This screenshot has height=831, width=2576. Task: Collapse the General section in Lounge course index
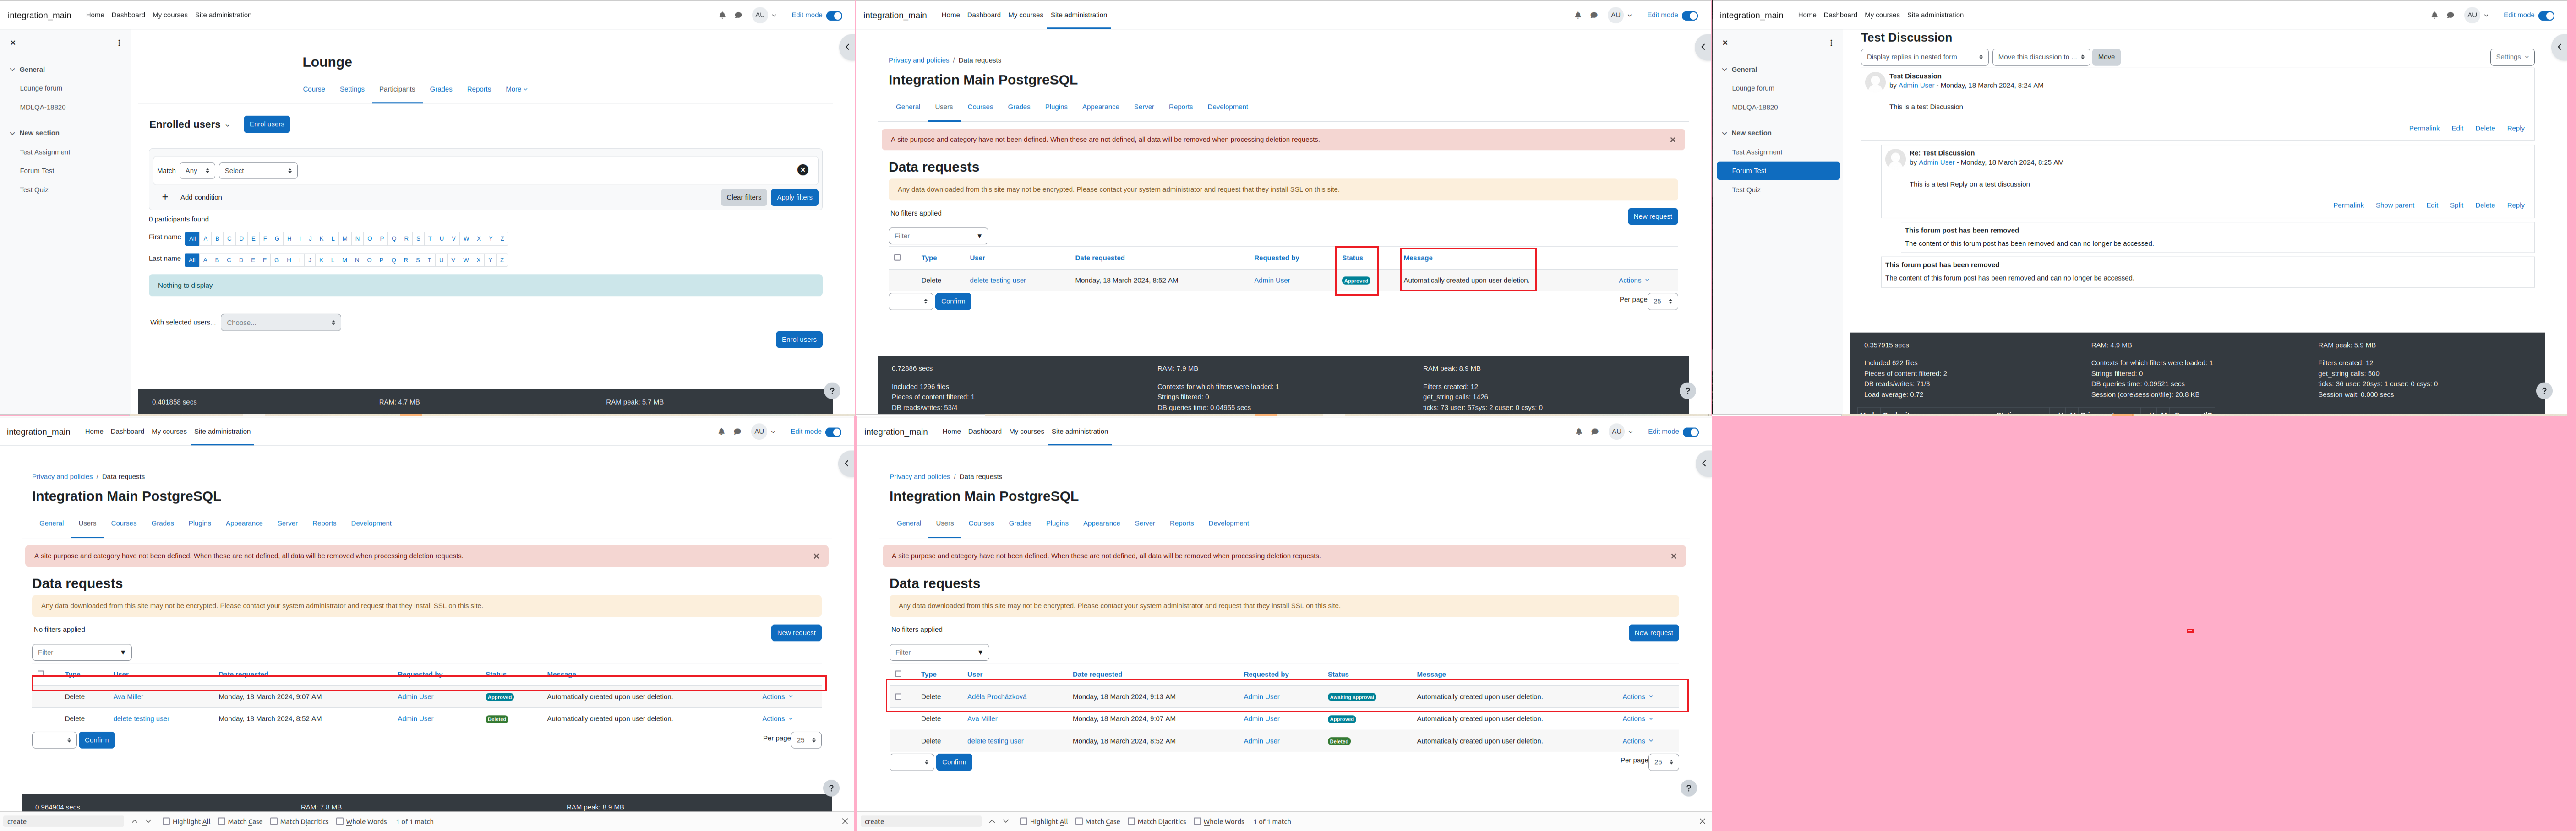pos(13,70)
